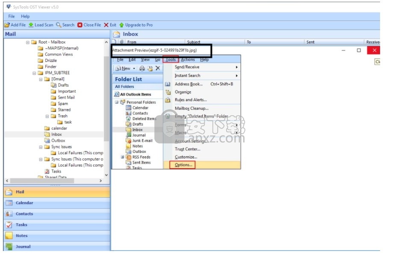
Task: Open the Starred folder
Action: pos(64,110)
